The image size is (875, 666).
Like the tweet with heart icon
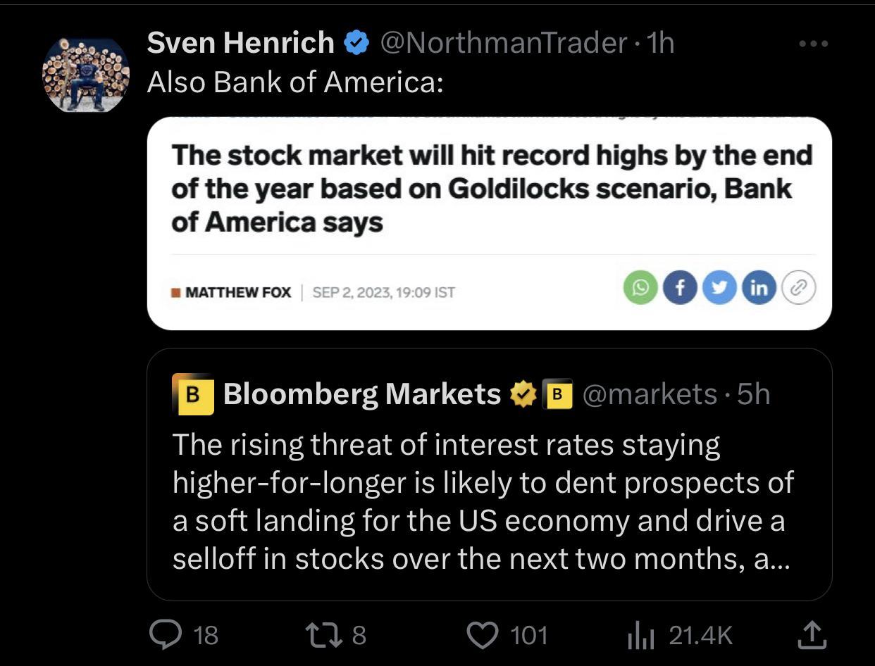tap(483, 636)
